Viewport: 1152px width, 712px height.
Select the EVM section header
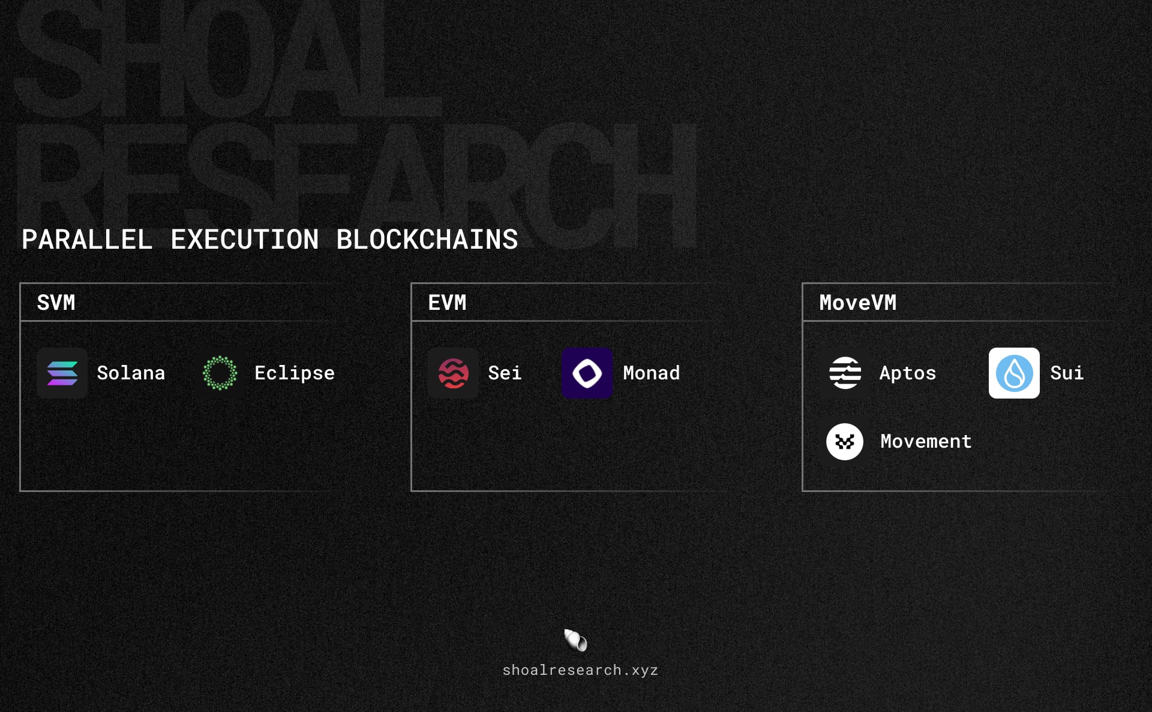[447, 303]
